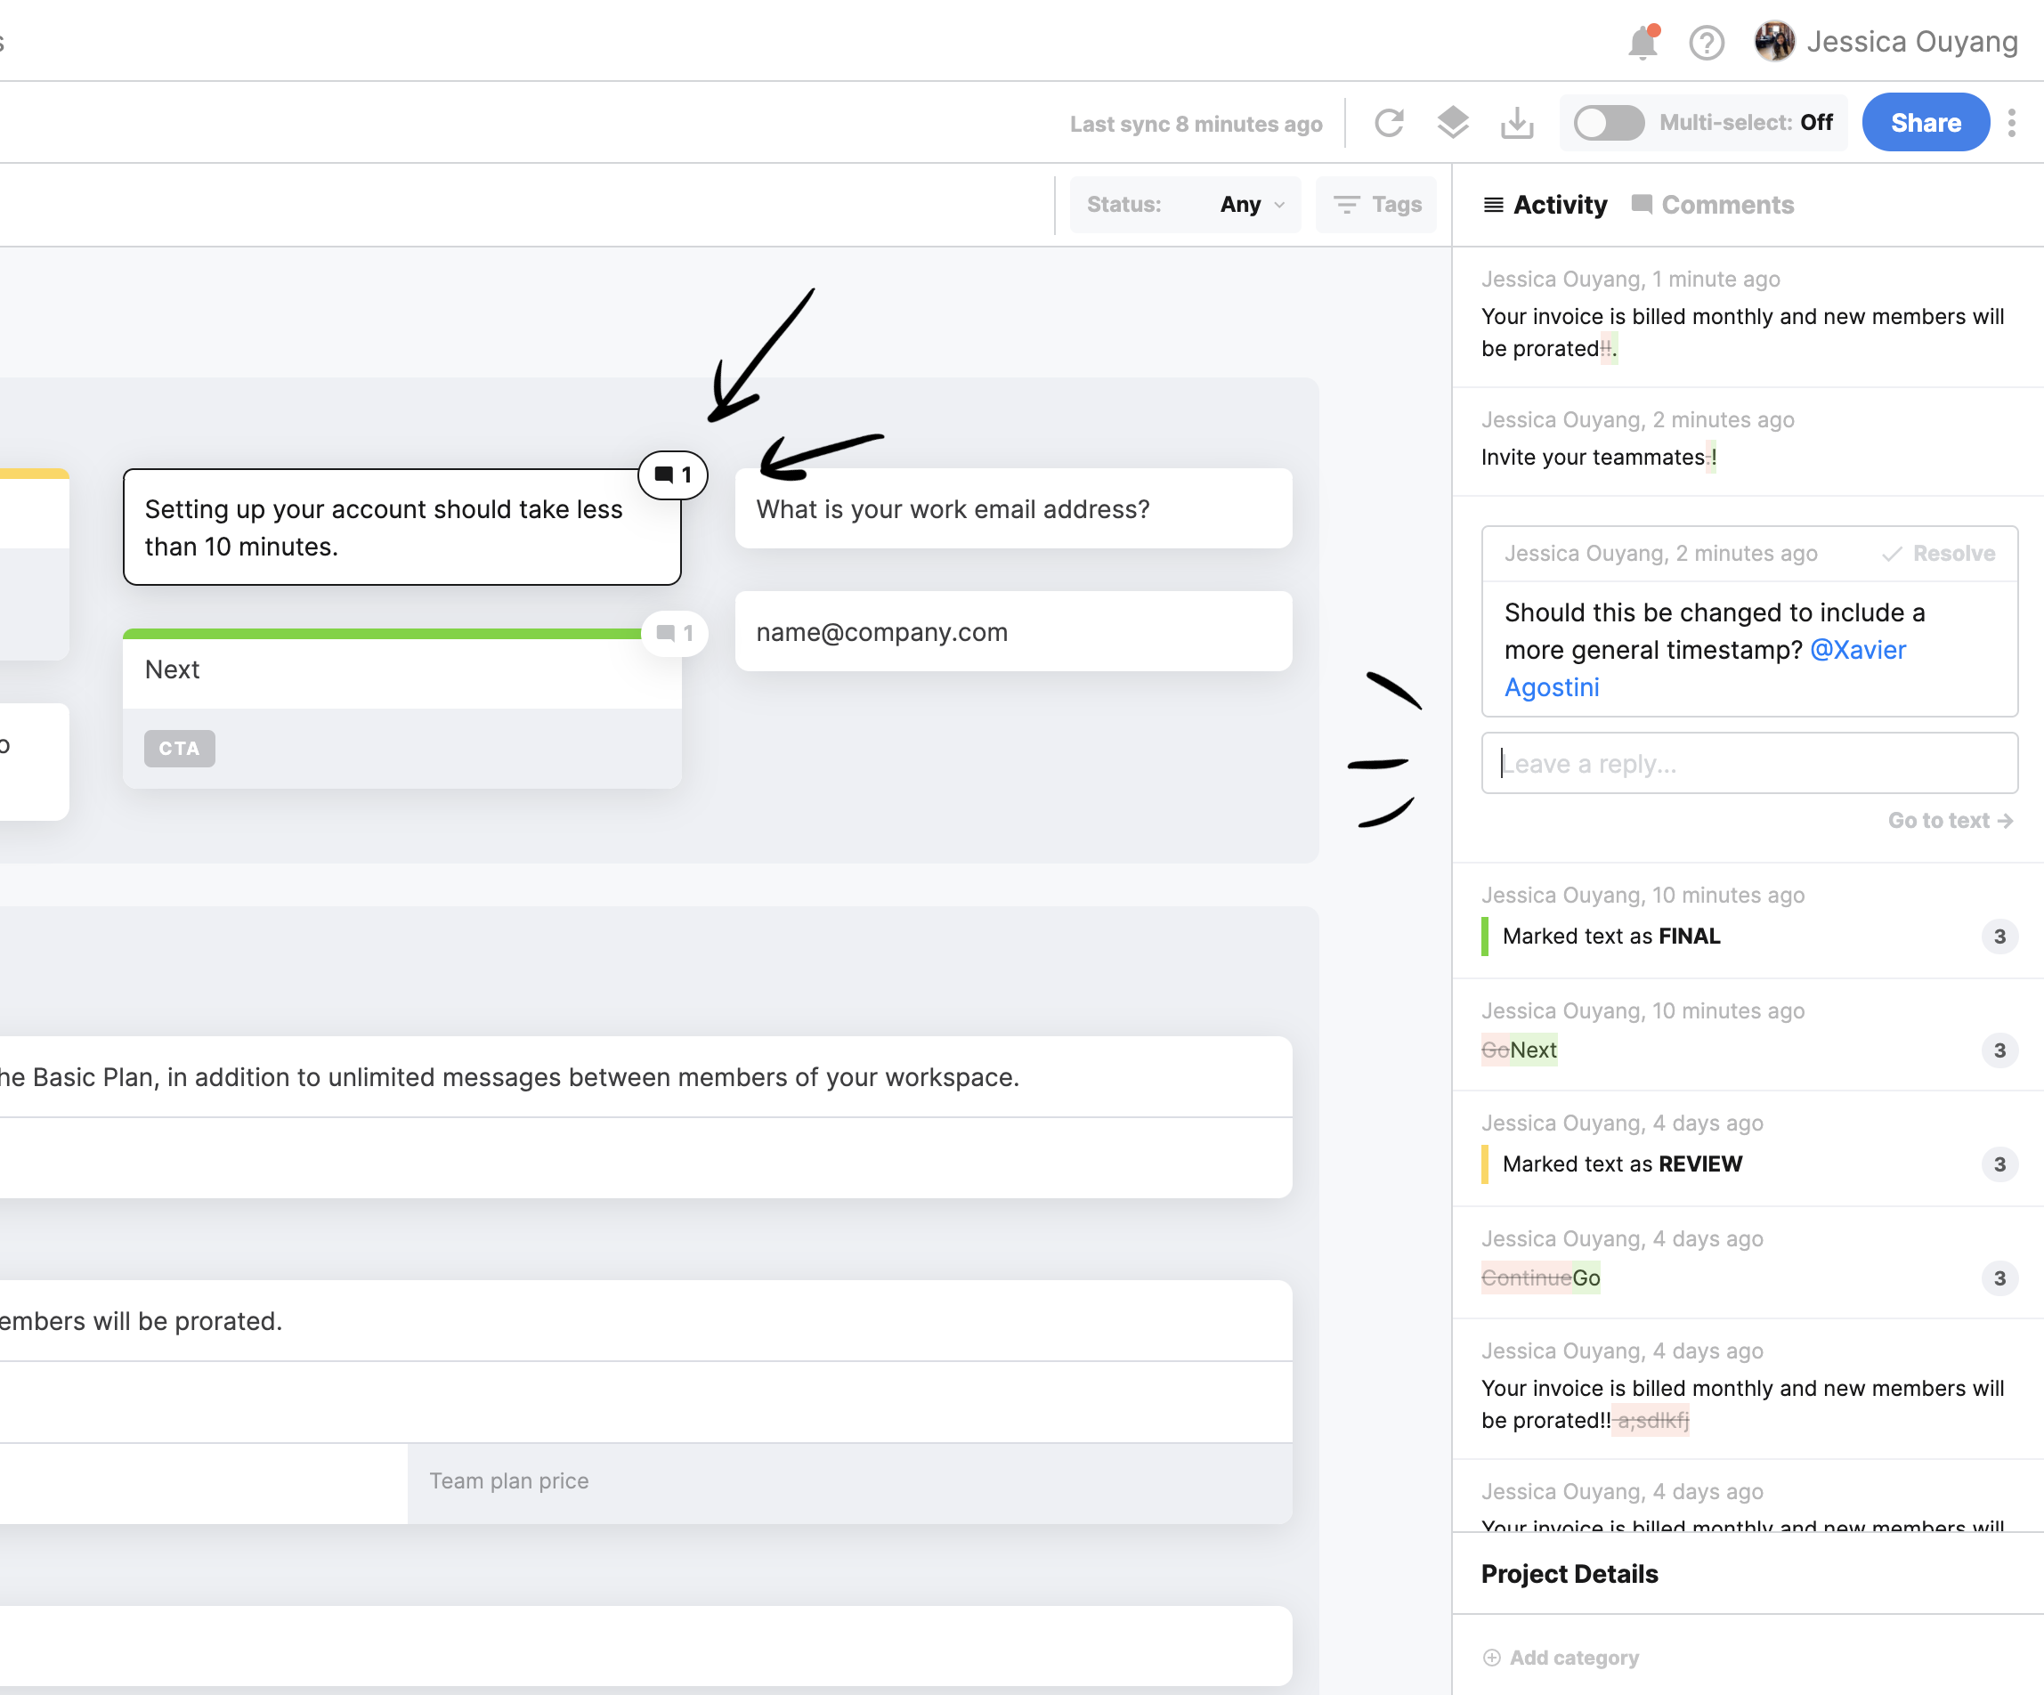Open the Tags filter

tap(1377, 205)
